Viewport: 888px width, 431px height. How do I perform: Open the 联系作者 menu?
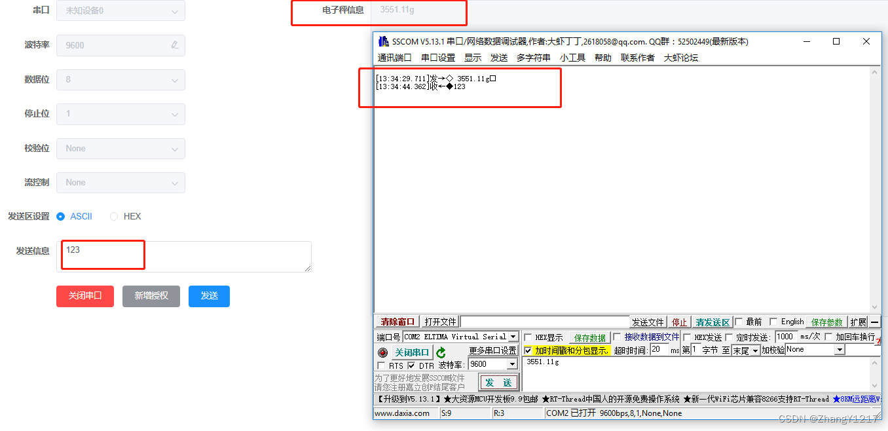coord(638,58)
